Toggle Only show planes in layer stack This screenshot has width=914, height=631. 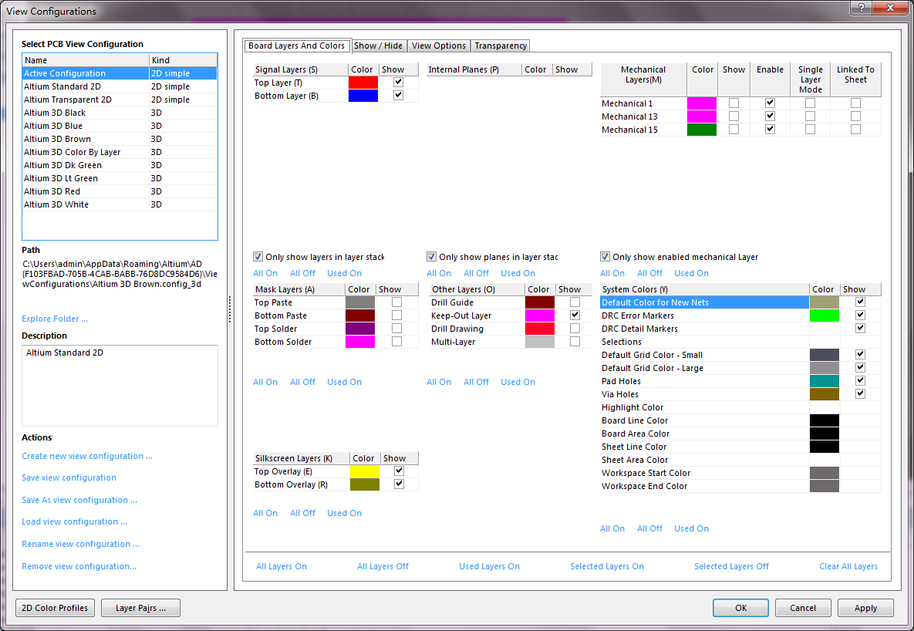431,257
